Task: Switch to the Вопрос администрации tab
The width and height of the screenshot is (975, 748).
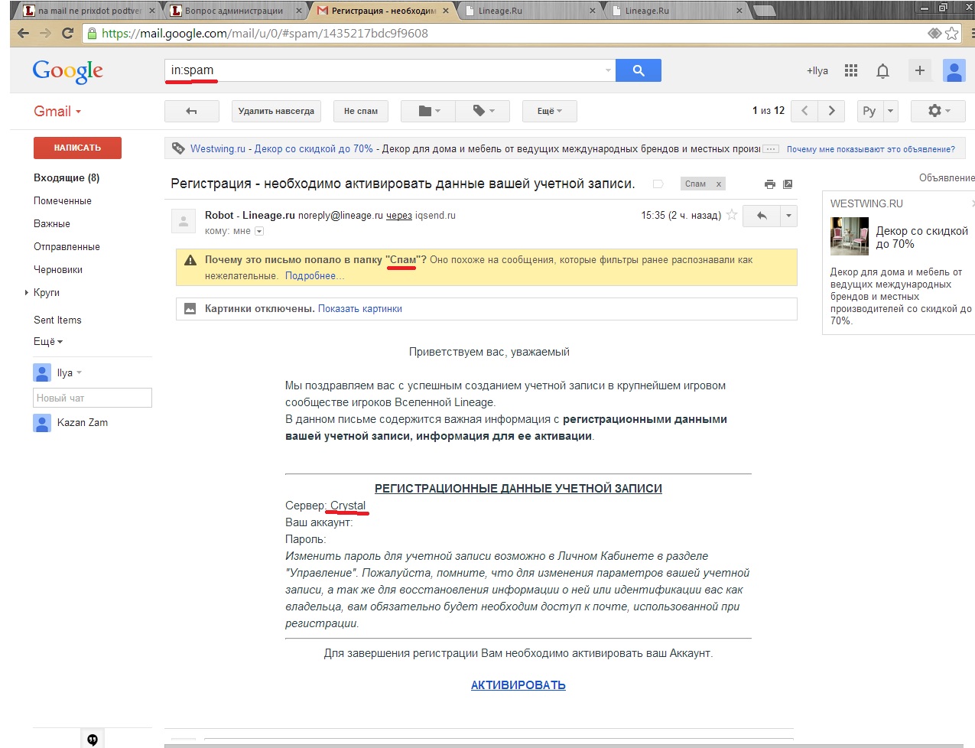Action: coord(234,11)
